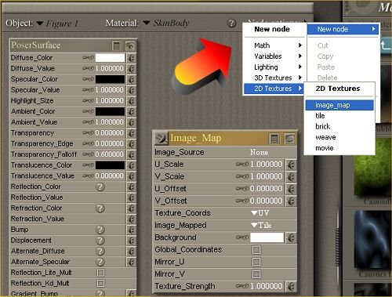Click the Translucence_Color plug icon
Viewport: 392px width, 297px height.
pyautogui.click(x=131, y=165)
